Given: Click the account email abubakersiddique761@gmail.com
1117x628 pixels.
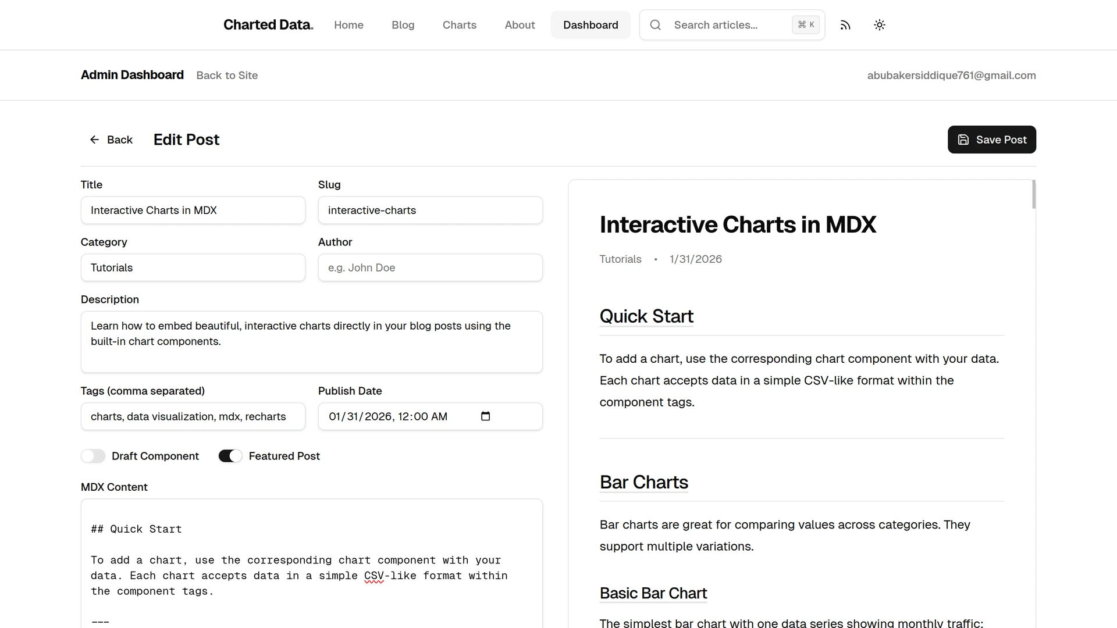Looking at the screenshot, I should (x=951, y=76).
